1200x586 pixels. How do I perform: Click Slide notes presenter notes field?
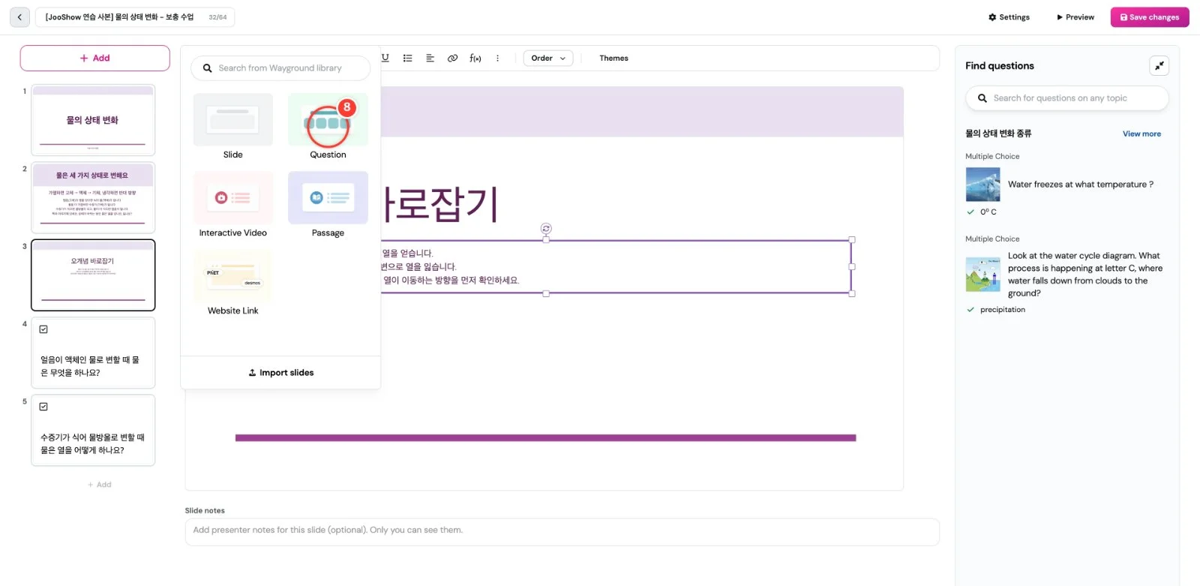[x=562, y=531]
